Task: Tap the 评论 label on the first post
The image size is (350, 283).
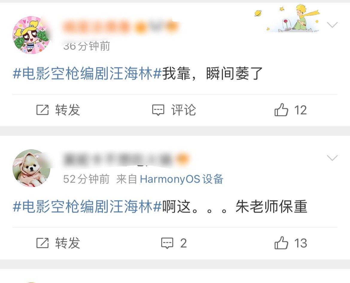Action: 183,110
